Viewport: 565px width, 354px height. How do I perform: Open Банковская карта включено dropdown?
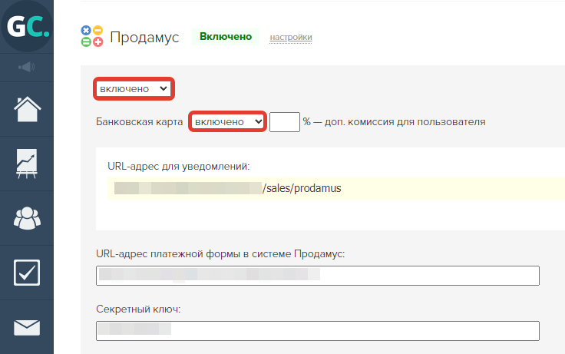point(227,122)
